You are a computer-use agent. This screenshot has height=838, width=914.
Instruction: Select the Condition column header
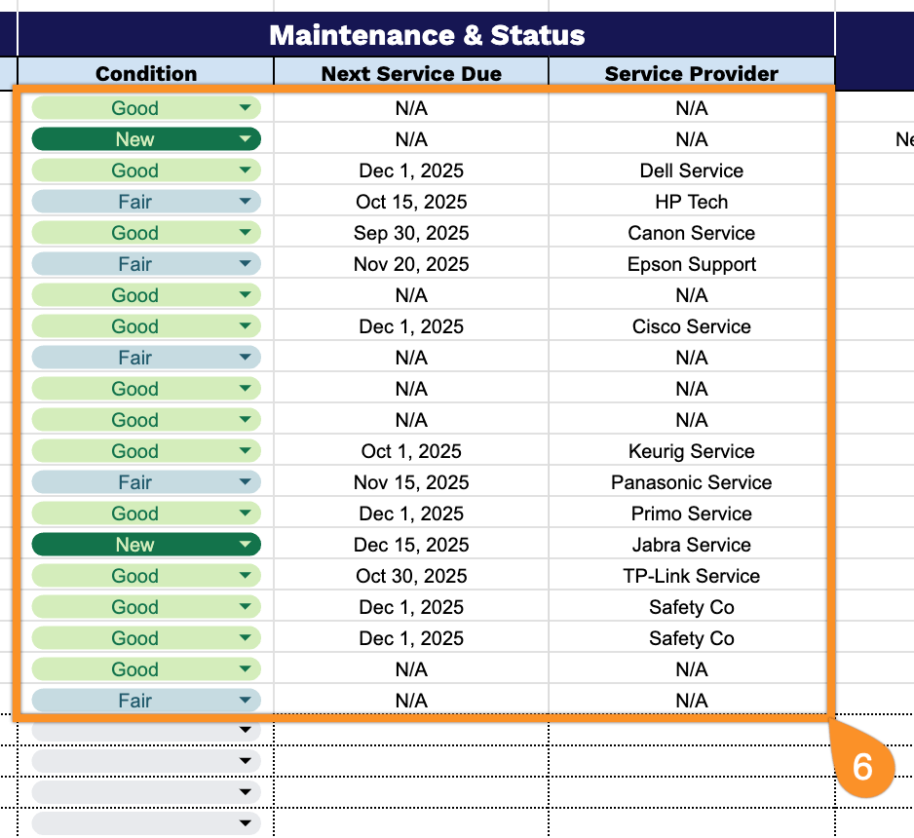146,73
